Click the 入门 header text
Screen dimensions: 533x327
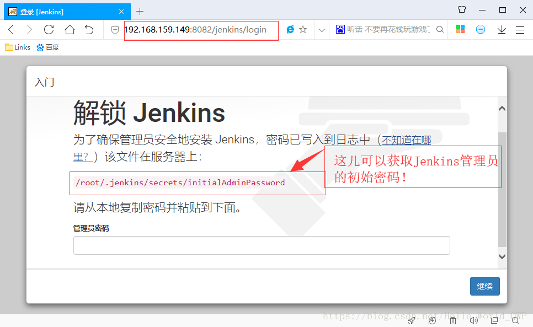[44, 82]
